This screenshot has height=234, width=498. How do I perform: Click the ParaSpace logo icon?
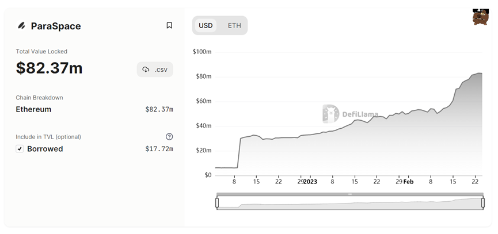[x=21, y=26]
